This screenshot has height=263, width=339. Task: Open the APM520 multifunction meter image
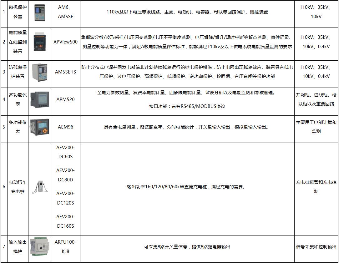(x=39, y=100)
